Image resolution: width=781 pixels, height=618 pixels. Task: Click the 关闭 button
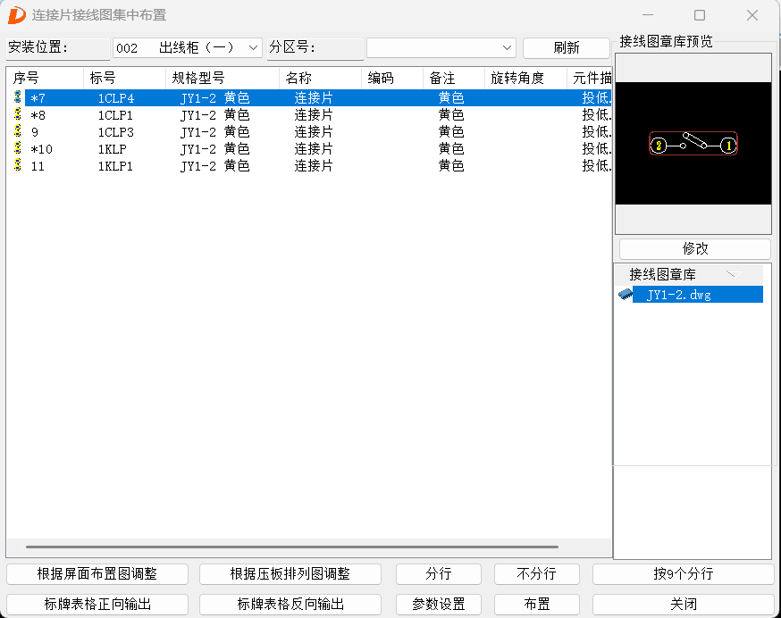[683, 604]
